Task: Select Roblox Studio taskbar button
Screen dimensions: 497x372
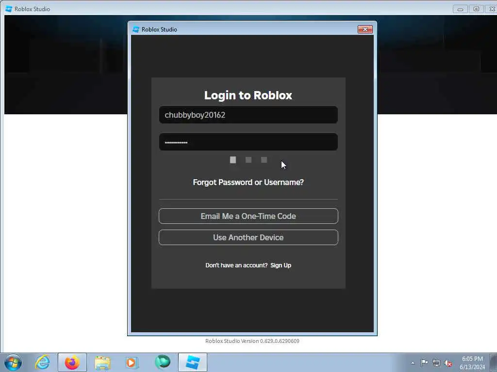Action: point(193,362)
